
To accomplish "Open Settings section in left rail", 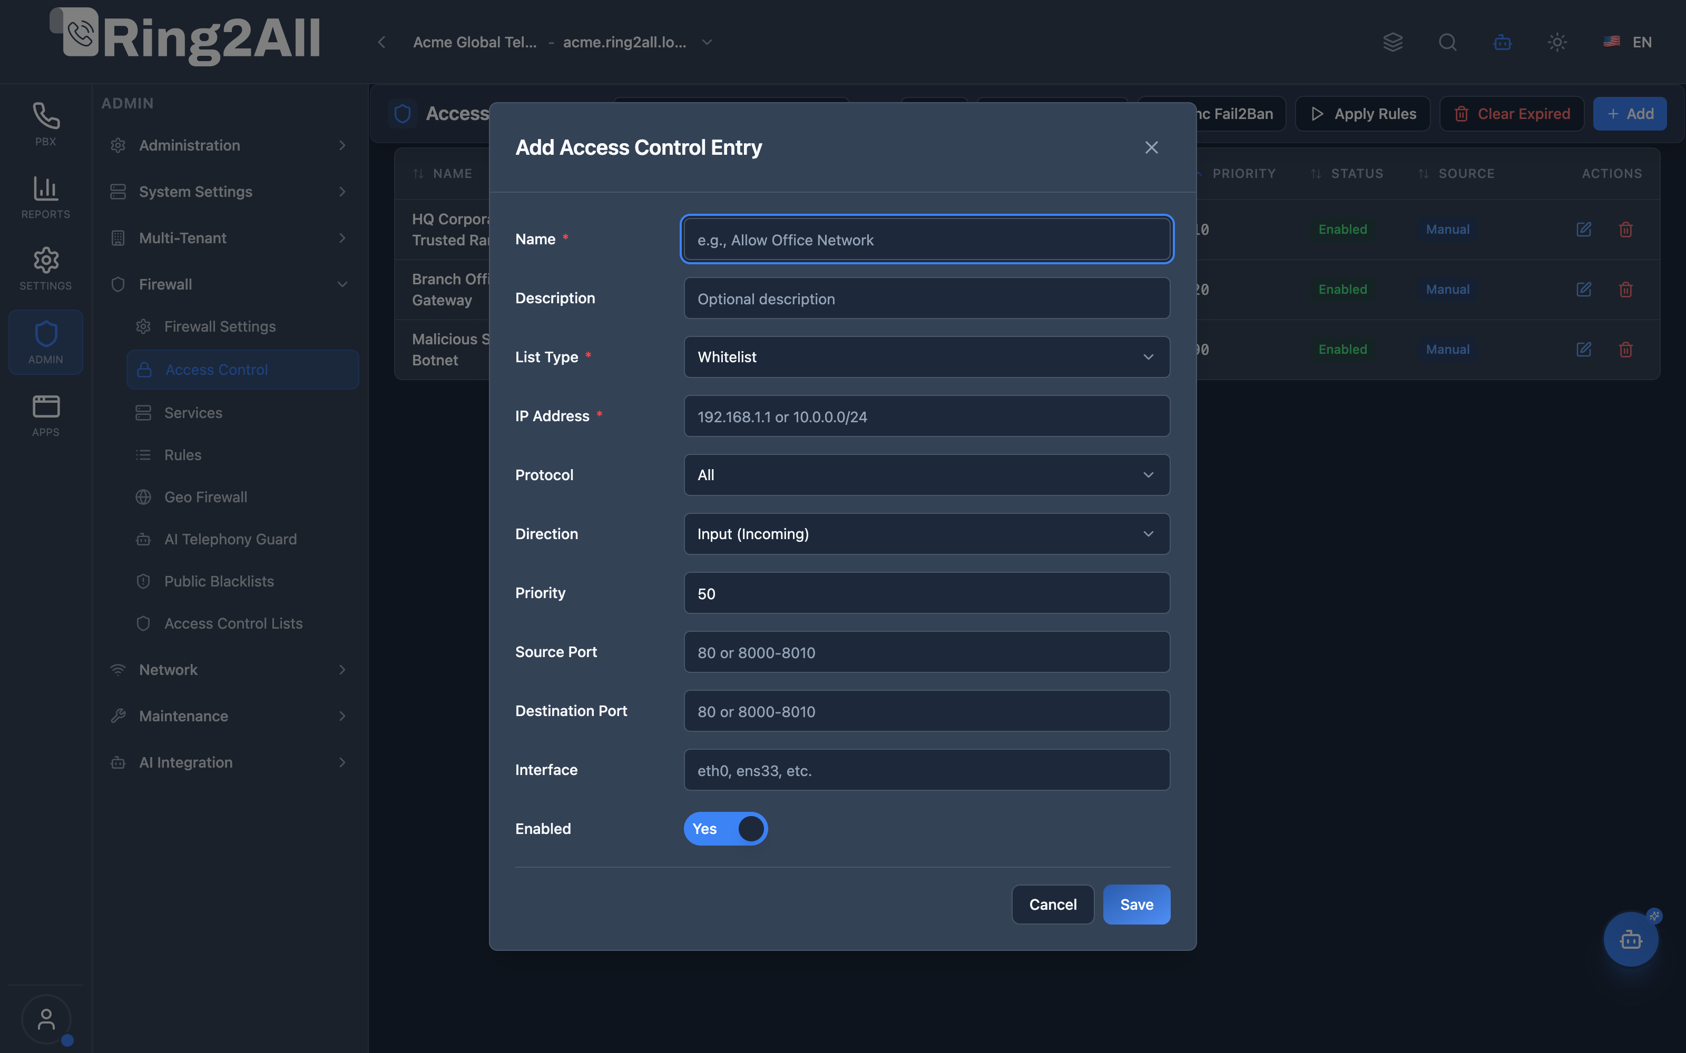I will 45,269.
